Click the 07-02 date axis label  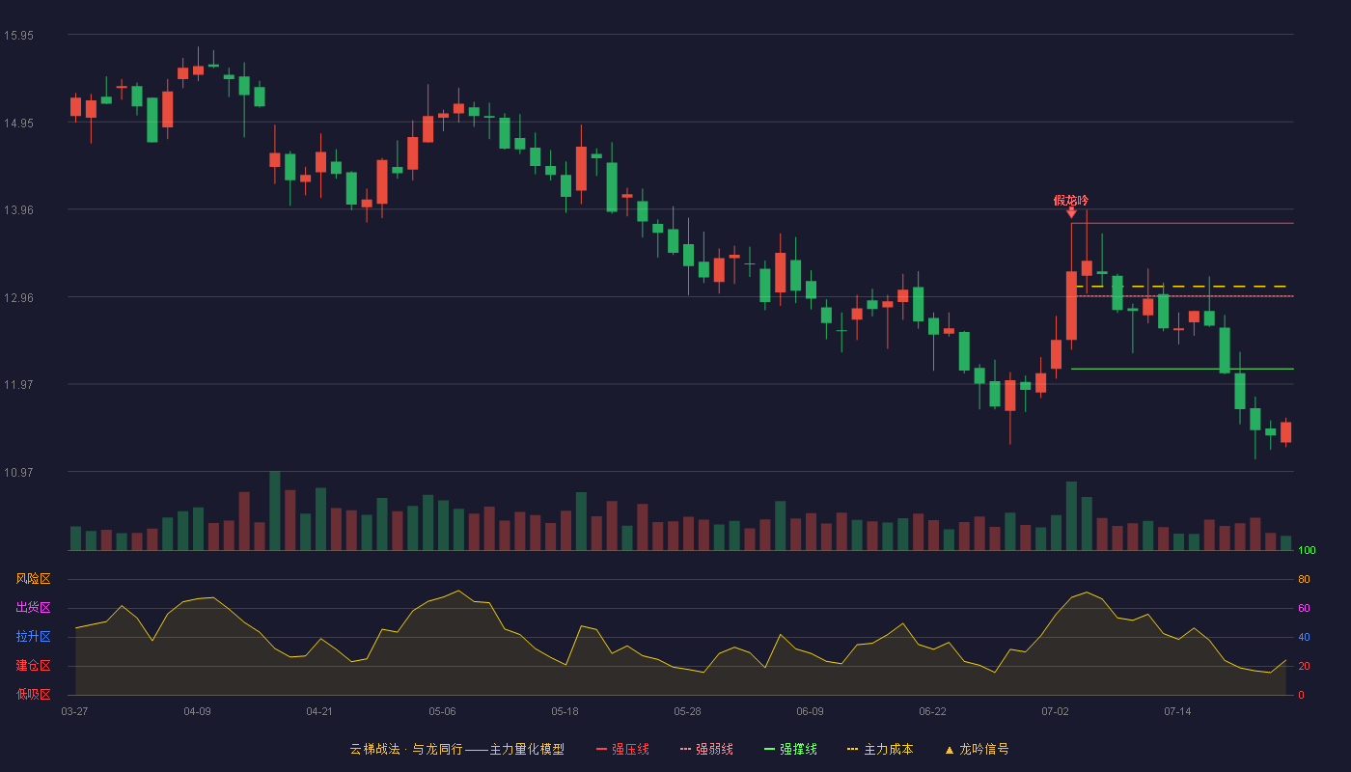(x=1055, y=711)
